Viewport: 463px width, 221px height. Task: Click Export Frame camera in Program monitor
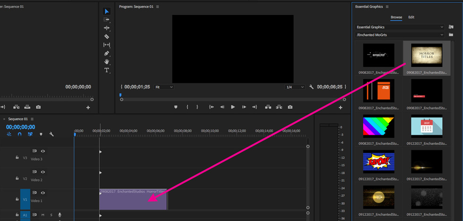click(290, 107)
